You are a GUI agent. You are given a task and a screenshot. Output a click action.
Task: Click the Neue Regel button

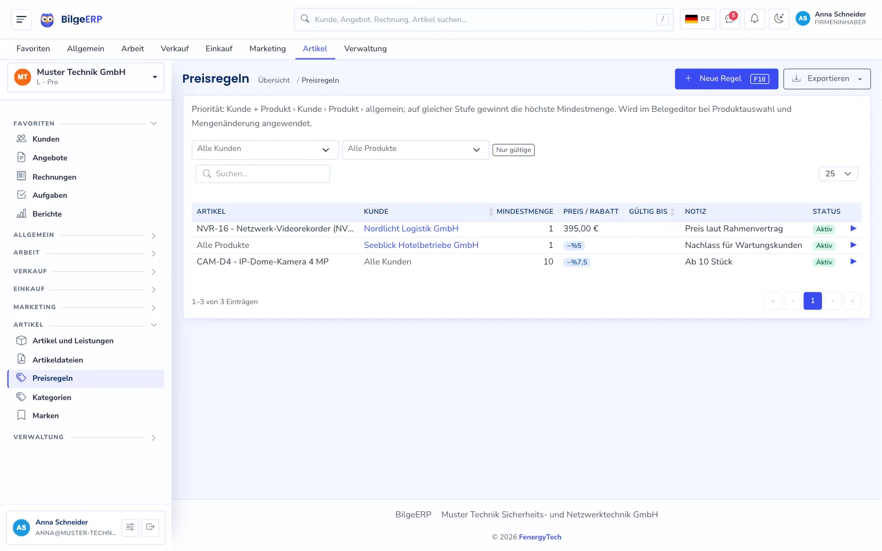[x=727, y=79]
